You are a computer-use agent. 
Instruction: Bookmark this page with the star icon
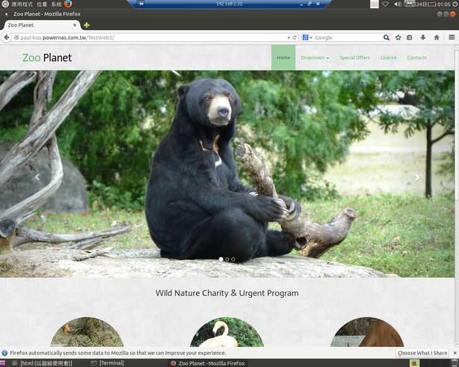(398, 37)
